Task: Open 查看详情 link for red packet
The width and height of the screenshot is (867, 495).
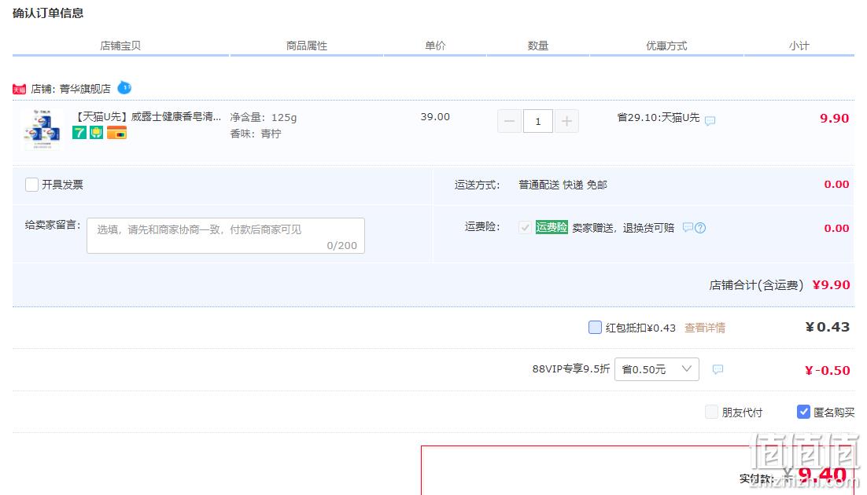Action: tap(705, 328)
